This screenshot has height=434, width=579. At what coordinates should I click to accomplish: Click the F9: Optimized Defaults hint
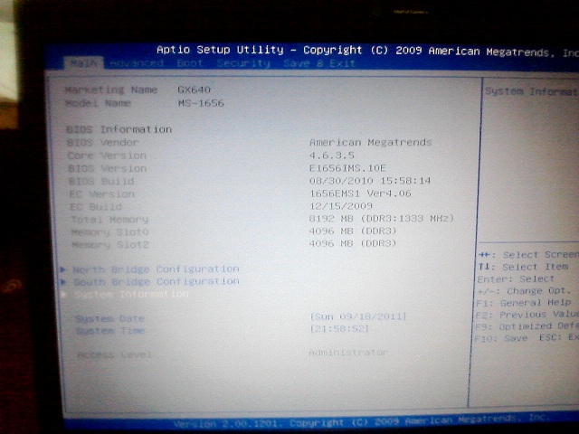[527, 326]
